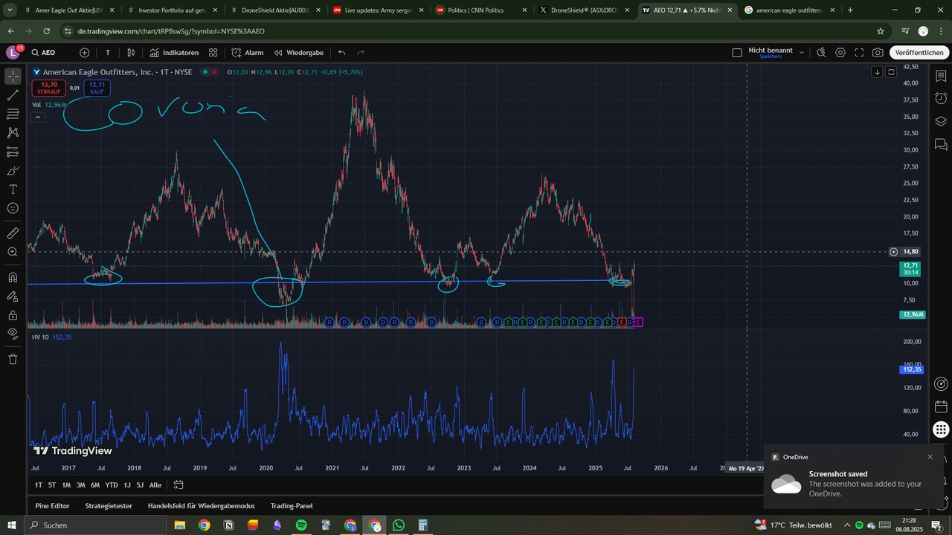Open the Pine Editor tab
The height and width of the screenshot is (535, 952).
tap(52, 506)
